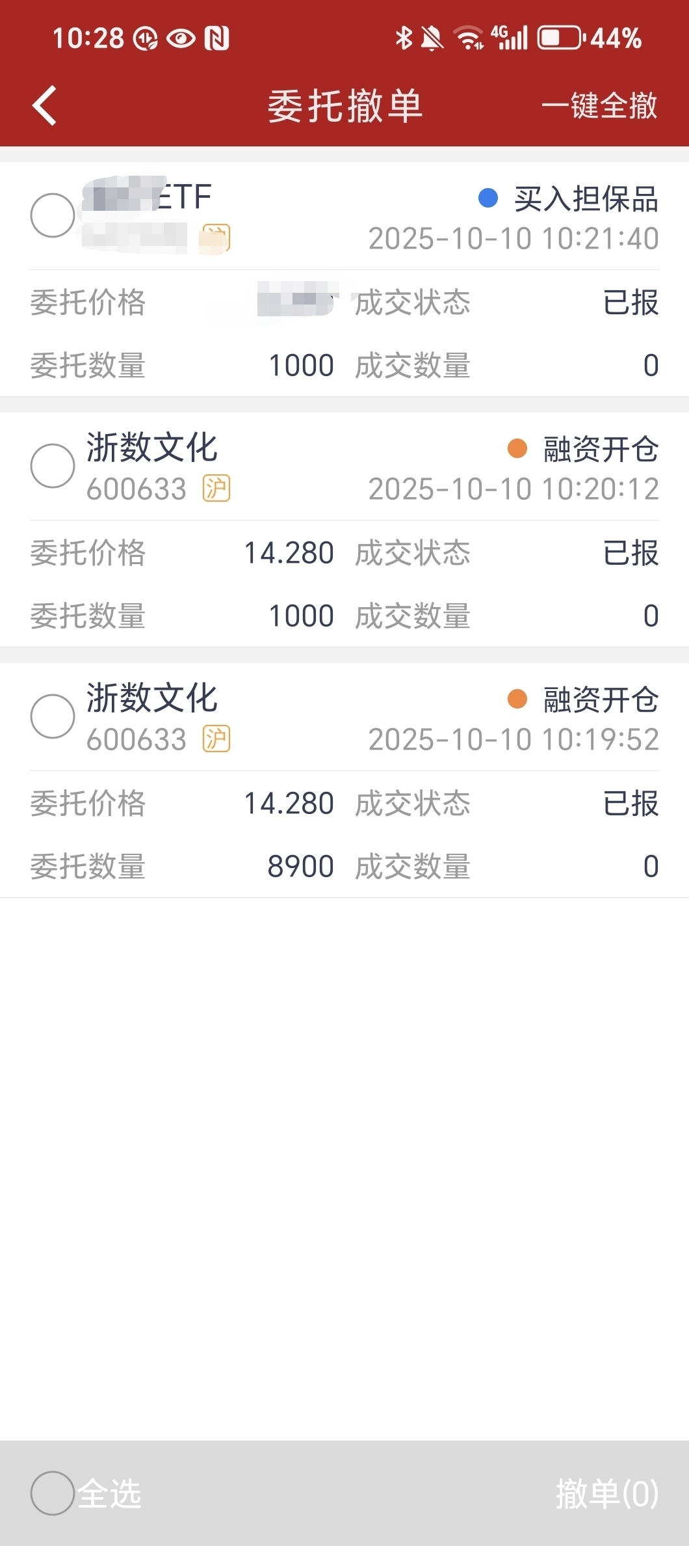Tap the orange dot of the 10:20:12 融资开仓

(x=517, y=448)
